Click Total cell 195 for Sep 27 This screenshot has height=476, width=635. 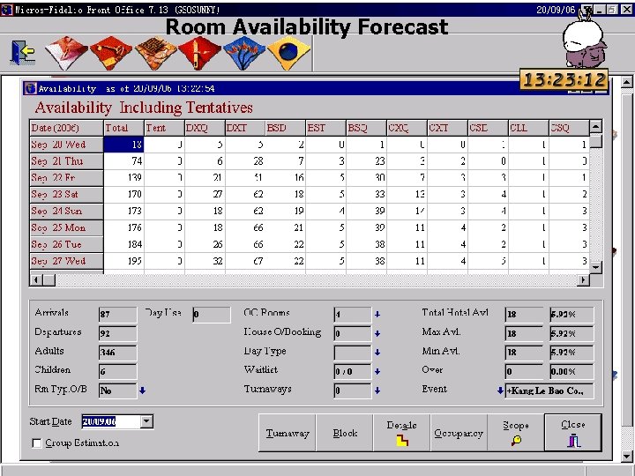coord(124,261)
